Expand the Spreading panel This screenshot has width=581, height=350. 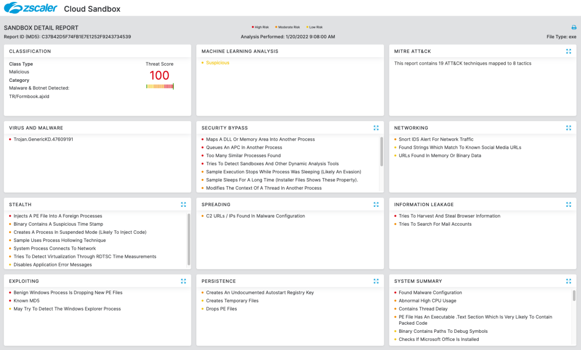[x=376, y=205]
